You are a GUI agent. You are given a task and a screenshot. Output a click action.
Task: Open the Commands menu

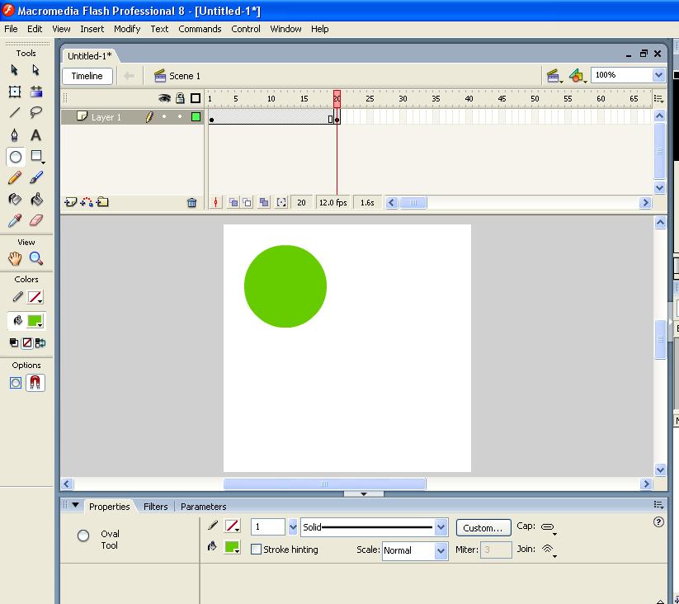point(200,29)
